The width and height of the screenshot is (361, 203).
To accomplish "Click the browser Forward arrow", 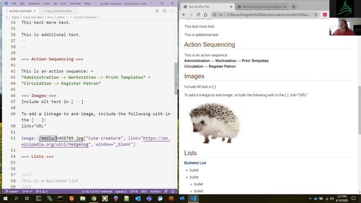I will (x=191, y=15).
